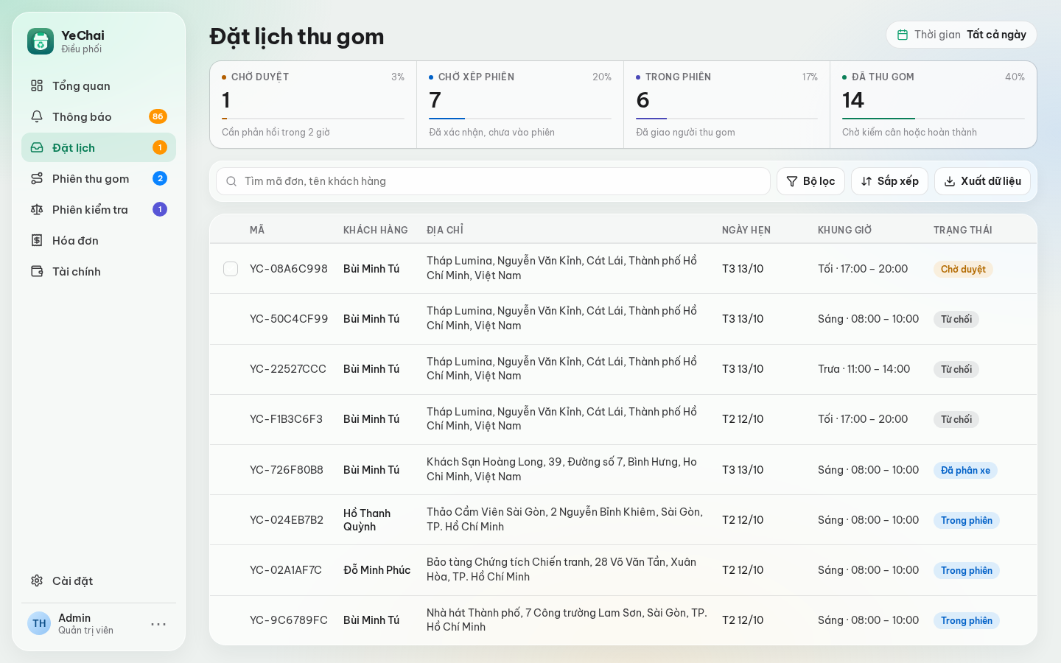Click the YeChai logo icon
Screen dimensions: 1061x663
[41, 41]
